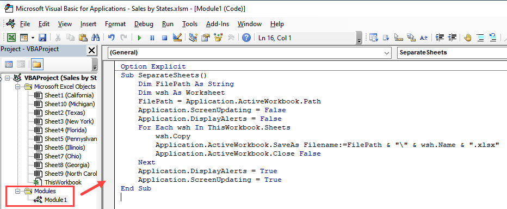Click the View Microsoft Excel icon
507x209 pixels.
pos(11,38)
